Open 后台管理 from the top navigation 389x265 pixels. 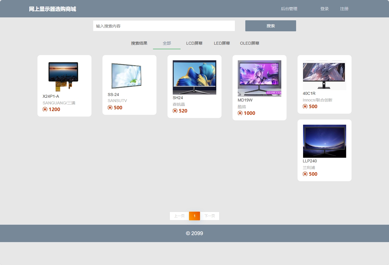289,9
